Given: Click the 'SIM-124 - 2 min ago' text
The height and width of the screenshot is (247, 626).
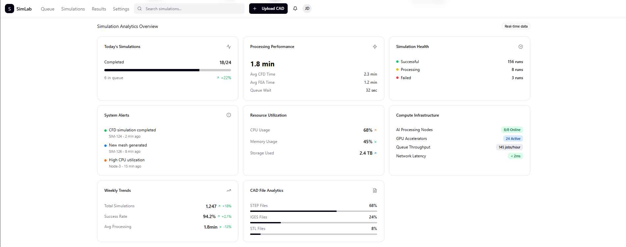Looking at the screenshot, I should [x=124, y=136].
